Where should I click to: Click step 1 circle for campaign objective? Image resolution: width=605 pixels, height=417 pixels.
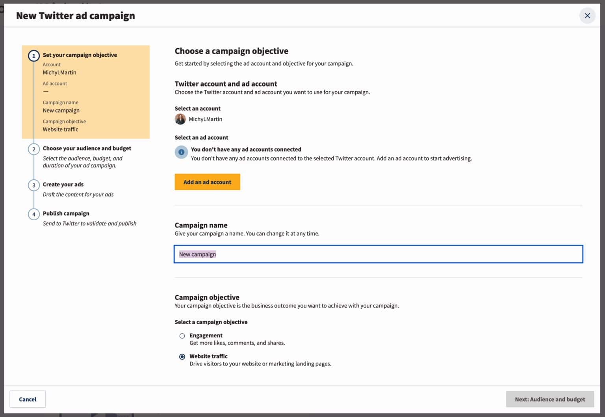(x=34, y=55)
